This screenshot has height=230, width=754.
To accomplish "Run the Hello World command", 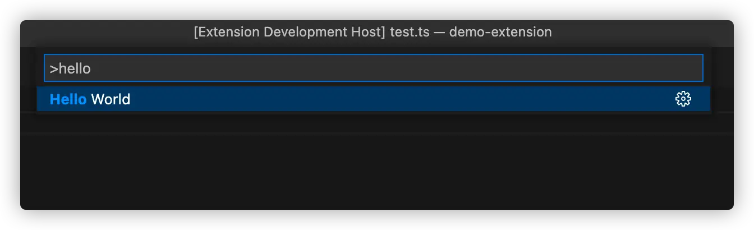I will (x=90, y=99).
